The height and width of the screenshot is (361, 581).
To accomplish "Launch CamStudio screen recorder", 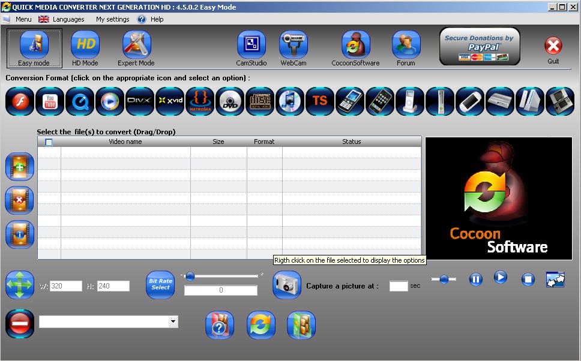I will coord(251,48).
